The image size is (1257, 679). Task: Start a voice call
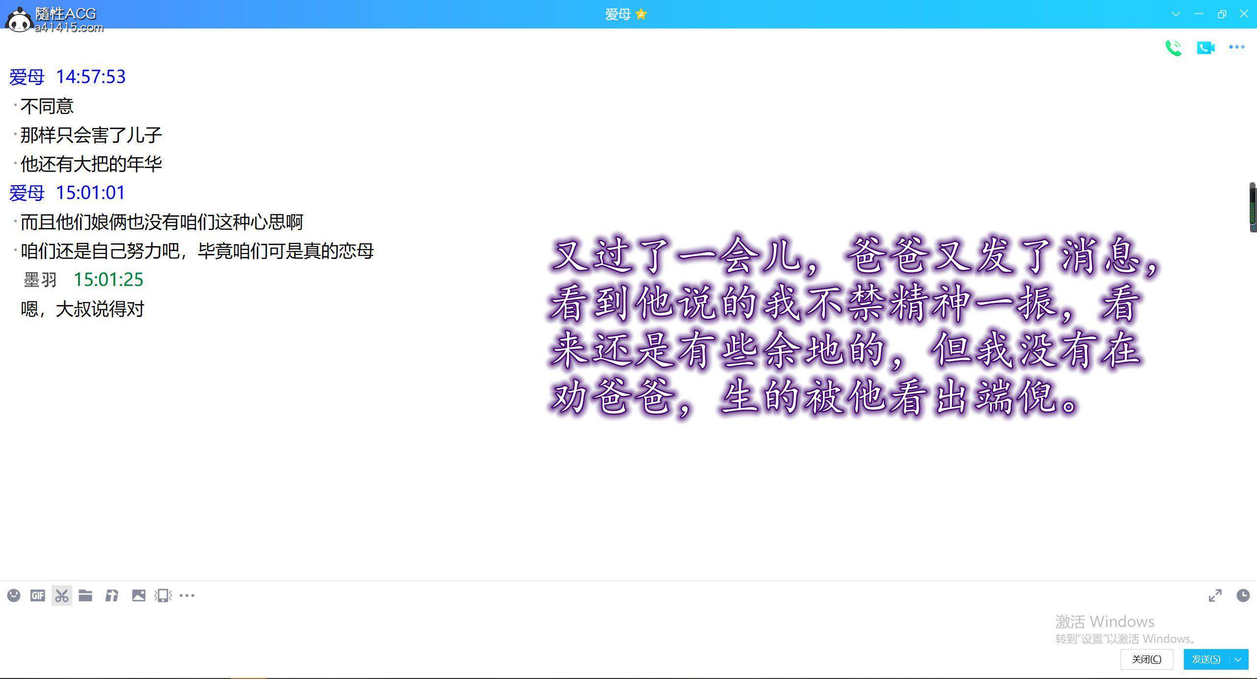(1174, 48)
